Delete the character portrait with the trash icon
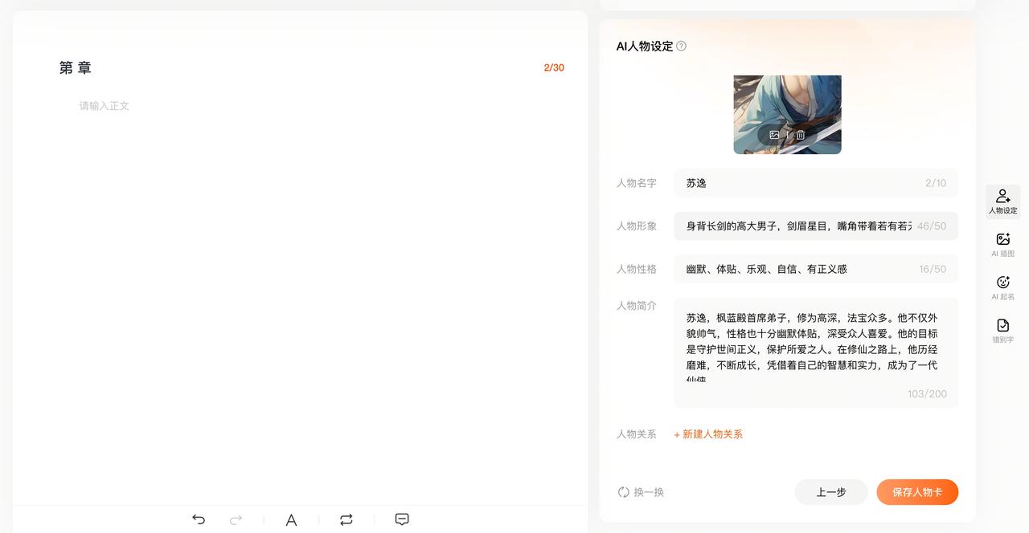The image size is (1029, 533). pyautogui.click(x=801, y=135)
